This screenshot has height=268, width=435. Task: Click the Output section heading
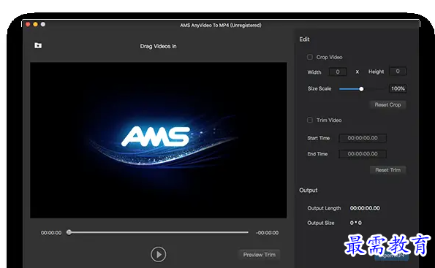point(309,190)
